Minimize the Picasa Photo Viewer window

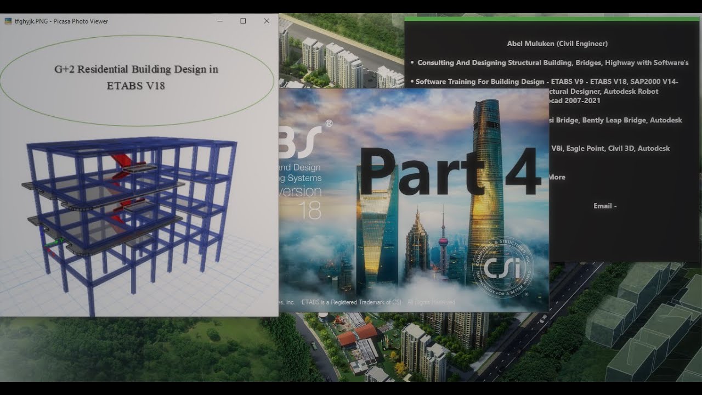pyautogui.click(x=219, y=21)
